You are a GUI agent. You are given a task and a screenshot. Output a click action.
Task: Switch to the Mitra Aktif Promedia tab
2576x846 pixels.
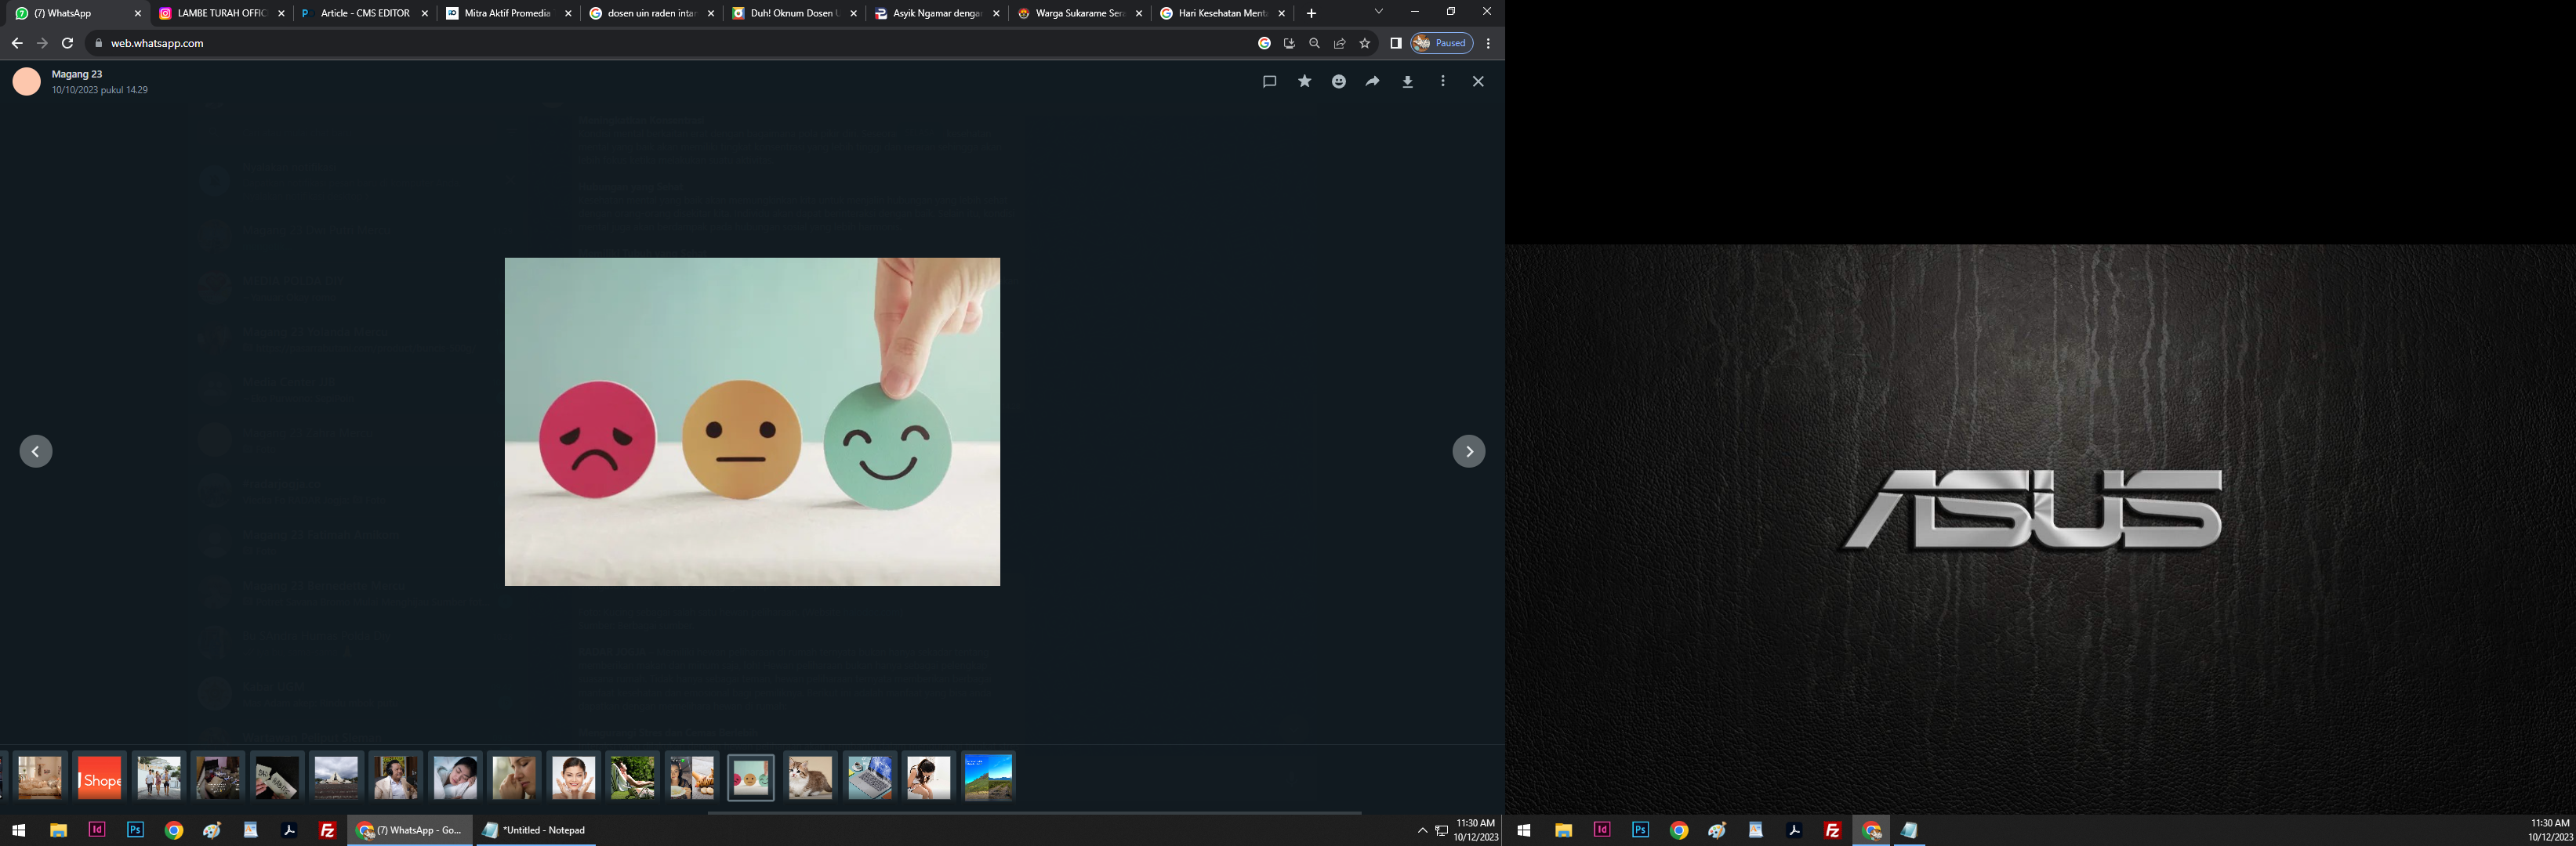click(x=506, y=13)
